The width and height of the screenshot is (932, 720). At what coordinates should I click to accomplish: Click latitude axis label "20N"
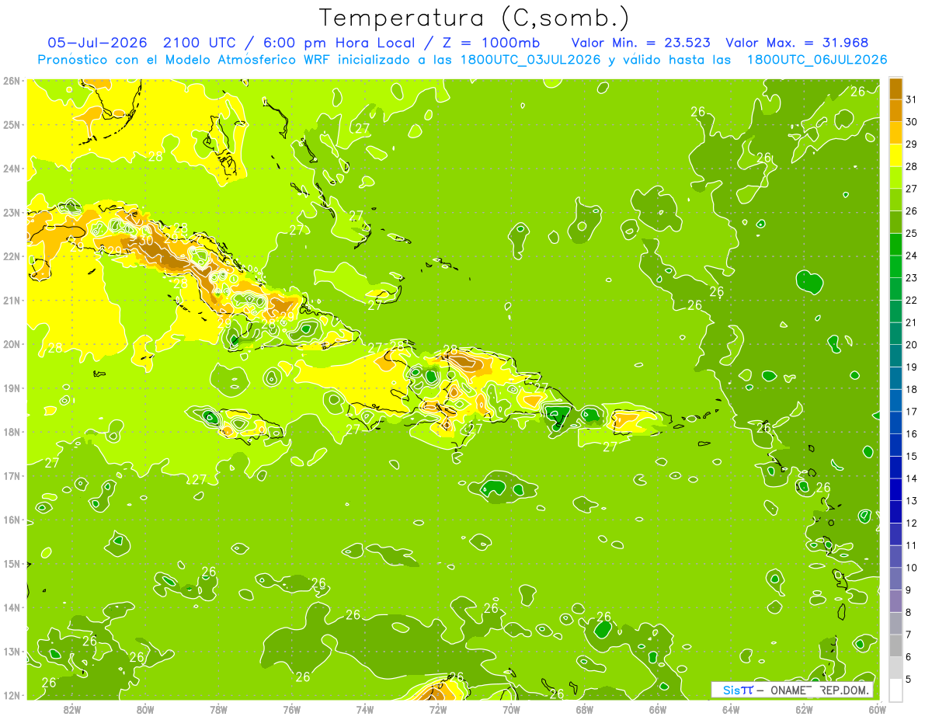[12, 344]
